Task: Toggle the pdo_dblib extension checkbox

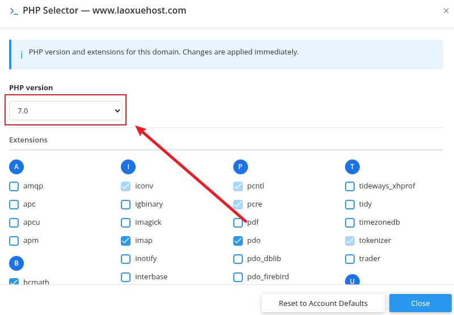Action: [238, 259]
